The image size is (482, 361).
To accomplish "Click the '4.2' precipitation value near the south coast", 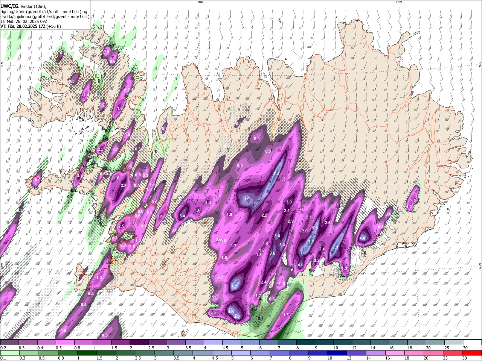I will [237, 317].
